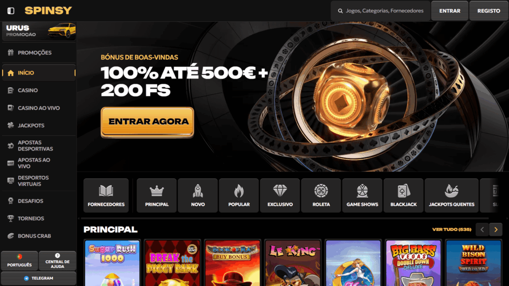Open the Roleta wheel icon category
509x286 pixels.
pos(321,196)
